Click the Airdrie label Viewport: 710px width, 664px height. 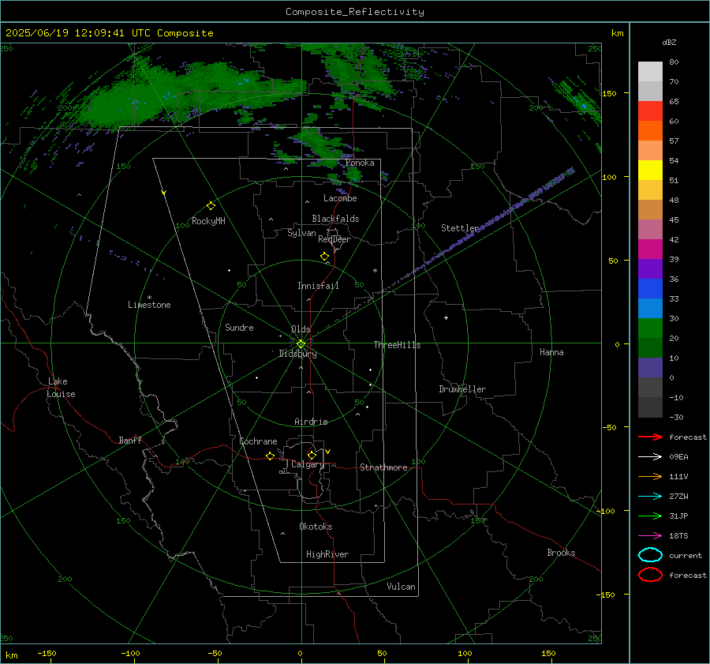tap(311, 422)
